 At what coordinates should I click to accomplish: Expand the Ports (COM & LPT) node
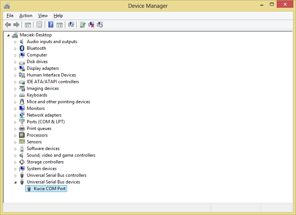pos(16,122)
